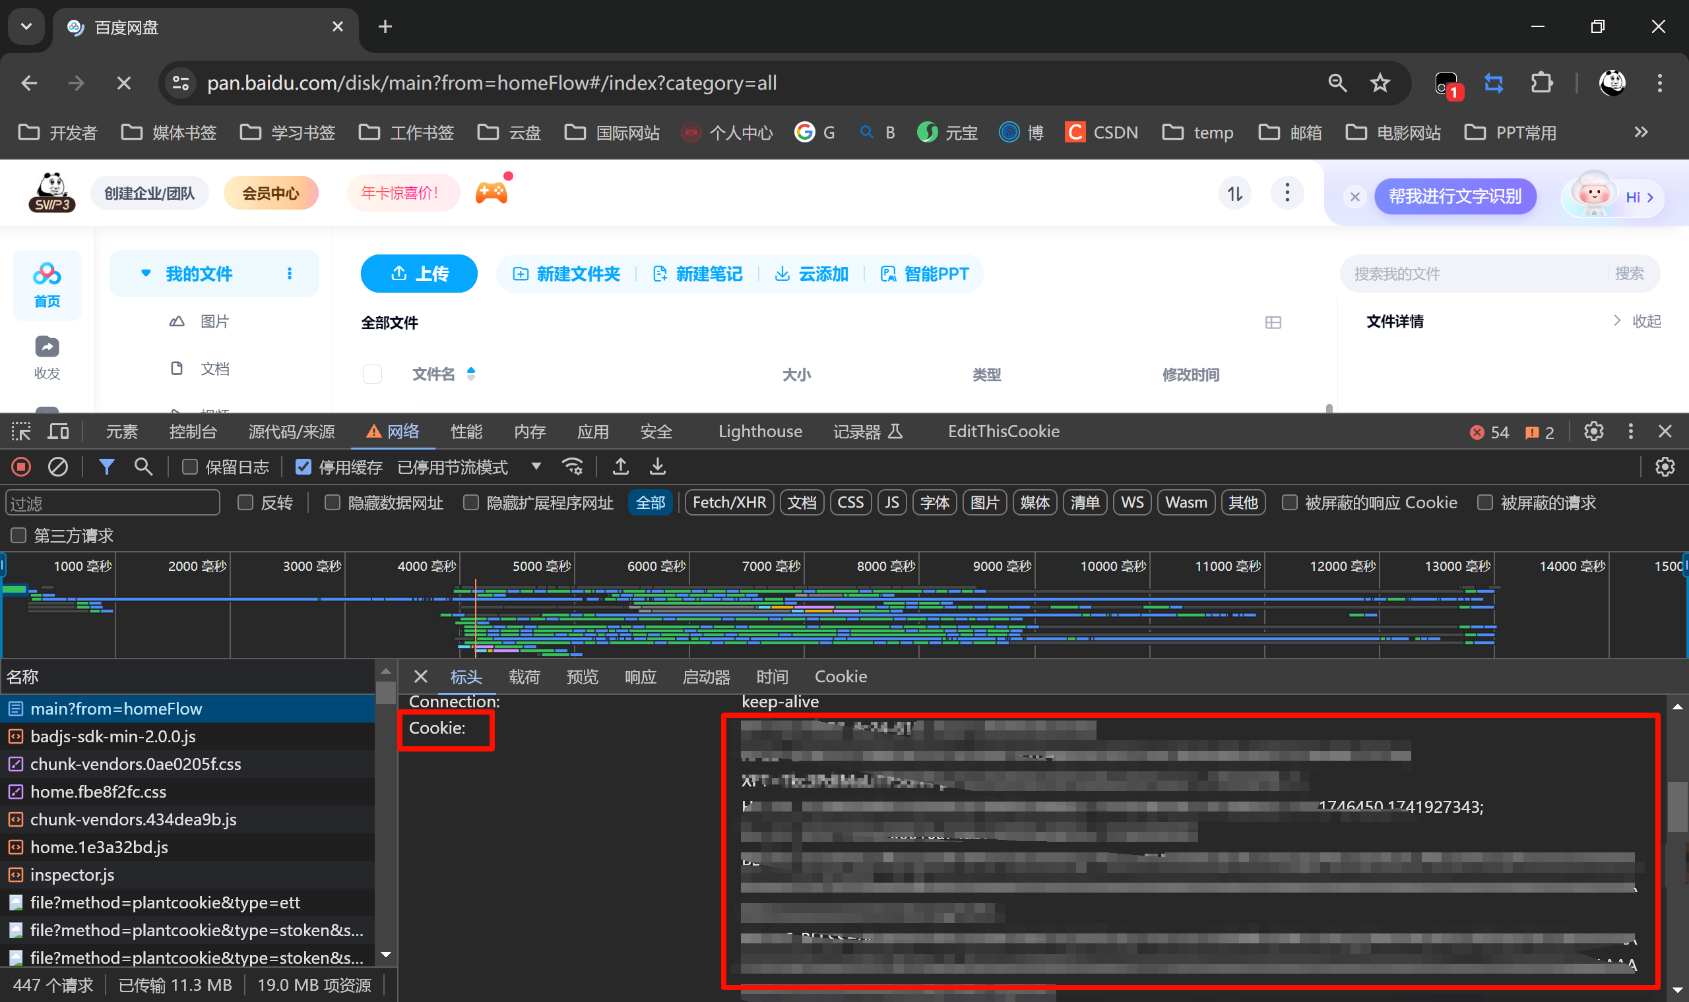
Task: Open the 响应 request detail tab
Action: pos(640,676)
